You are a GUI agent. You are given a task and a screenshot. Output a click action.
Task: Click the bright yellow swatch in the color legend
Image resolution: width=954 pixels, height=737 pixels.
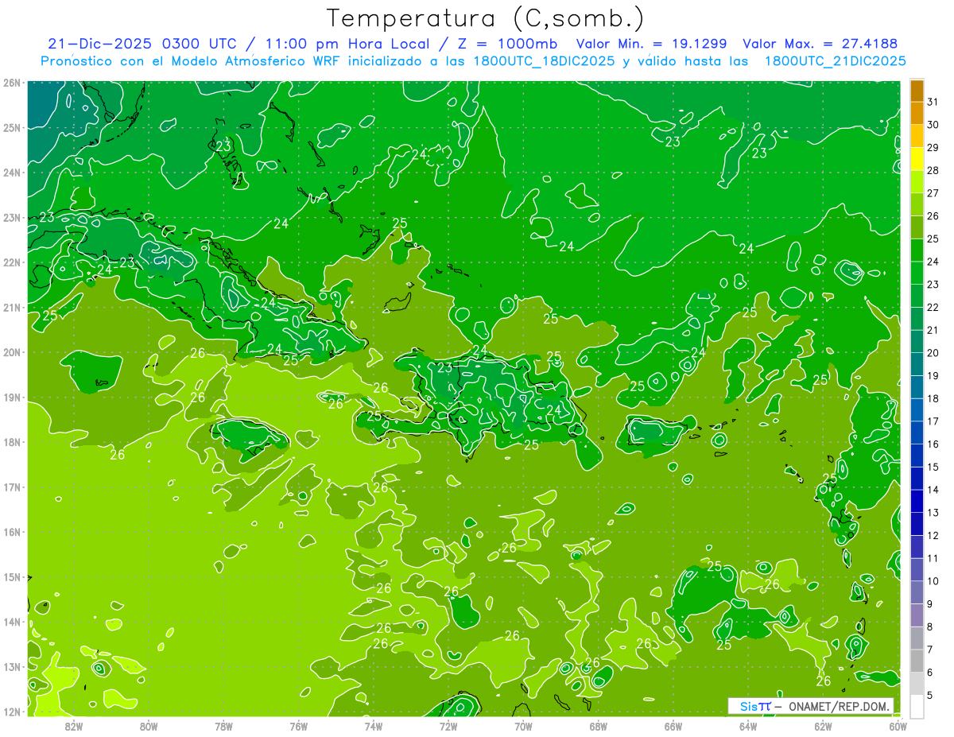click(x=917, y=159)
